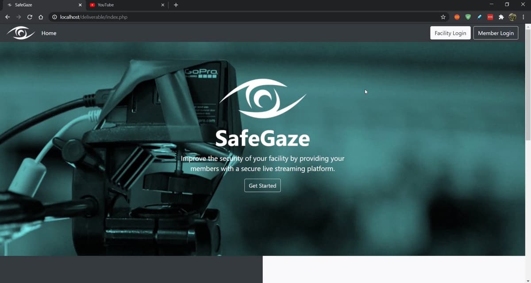The height and width of the screenshot is (283, 531).
Task: Open the green shield AdGuard extension
Action: tap(468, 17)
